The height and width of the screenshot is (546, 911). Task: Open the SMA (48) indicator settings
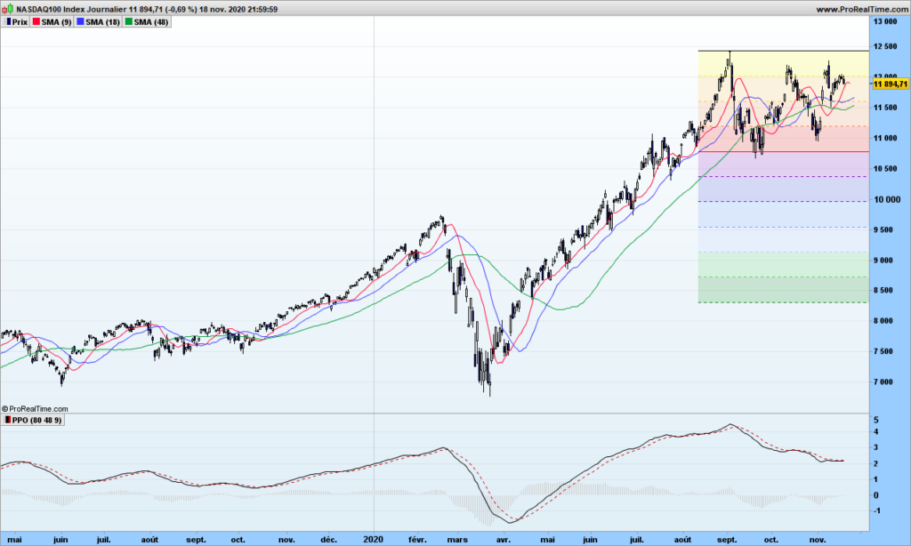(151, 22)
